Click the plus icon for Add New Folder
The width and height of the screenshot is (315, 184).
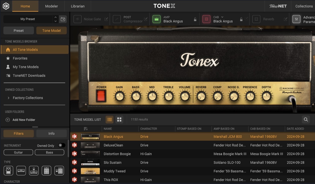click(8, 120)
